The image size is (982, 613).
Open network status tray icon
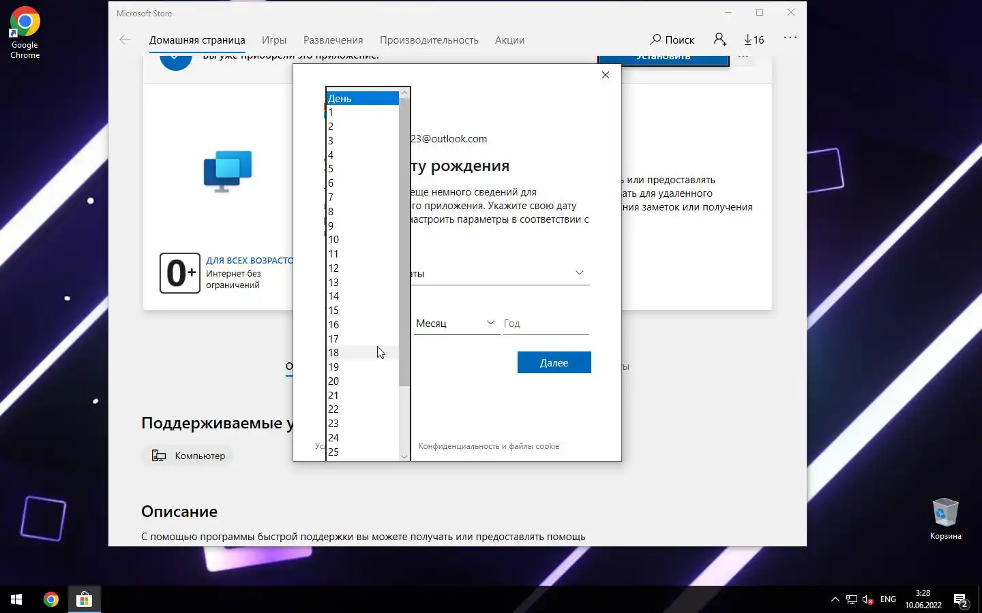(852, 599)
